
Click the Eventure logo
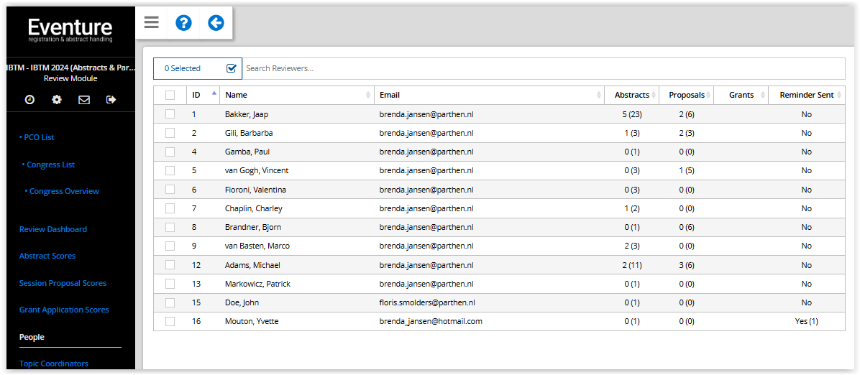tap(70, 31)
